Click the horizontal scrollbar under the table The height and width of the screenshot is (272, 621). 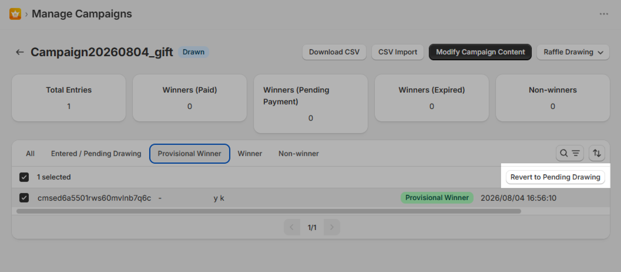tap(269, 211)
